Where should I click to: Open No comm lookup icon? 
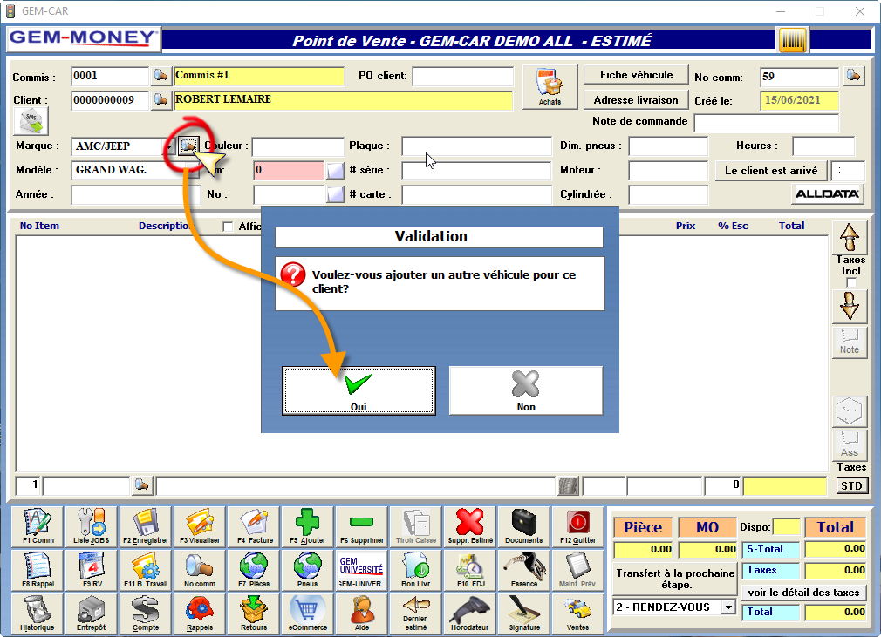pyautogui.click(x=853, y=75)
